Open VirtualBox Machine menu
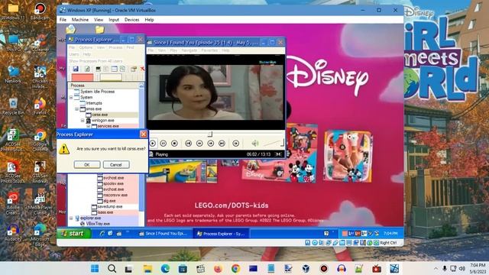The image size is (489, 275). coord(80,20)
